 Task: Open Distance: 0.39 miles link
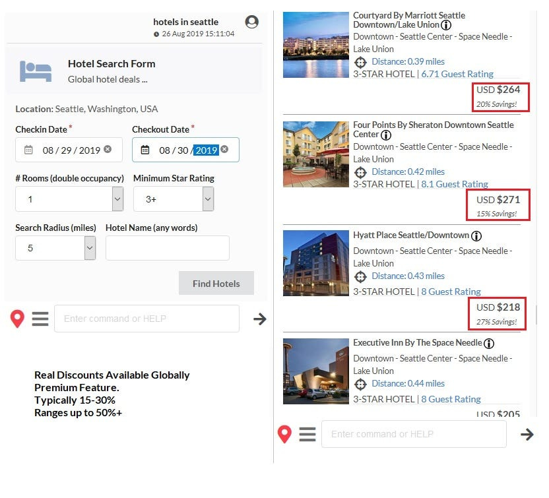click(408, 61)
